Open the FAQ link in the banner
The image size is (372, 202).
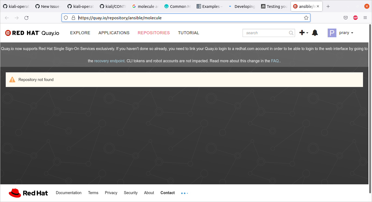coord(275,61)
